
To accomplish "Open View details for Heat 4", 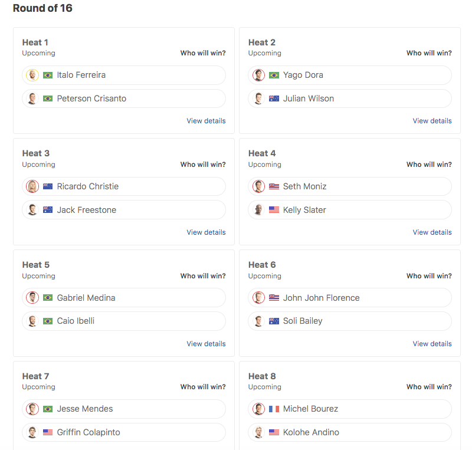I will (x=432, y=232).
